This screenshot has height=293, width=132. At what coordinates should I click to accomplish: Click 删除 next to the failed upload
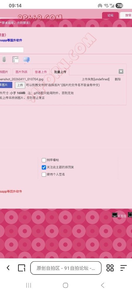tap(118, 79)
